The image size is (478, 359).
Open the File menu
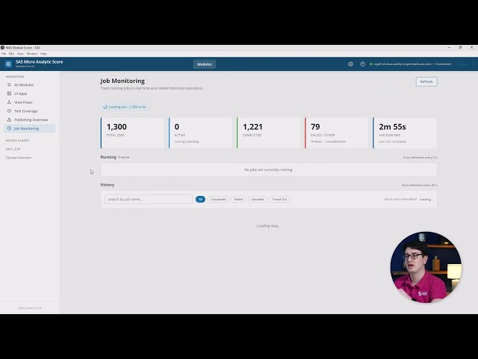(4, 54)
